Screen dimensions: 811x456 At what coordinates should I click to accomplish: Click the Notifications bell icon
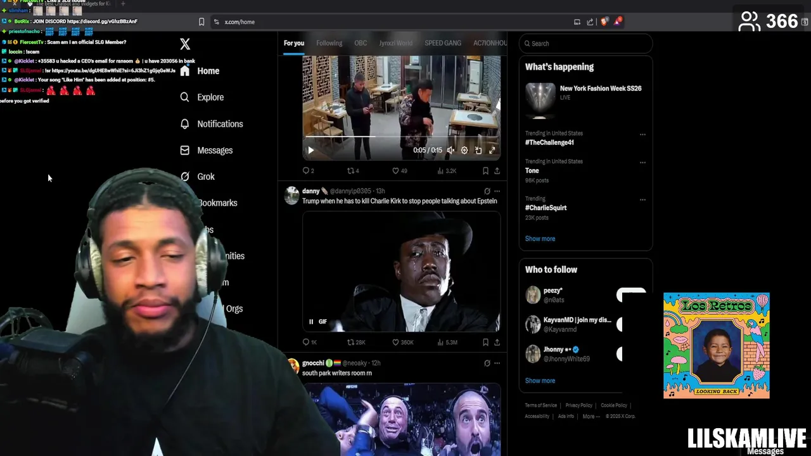click(184, 124)
